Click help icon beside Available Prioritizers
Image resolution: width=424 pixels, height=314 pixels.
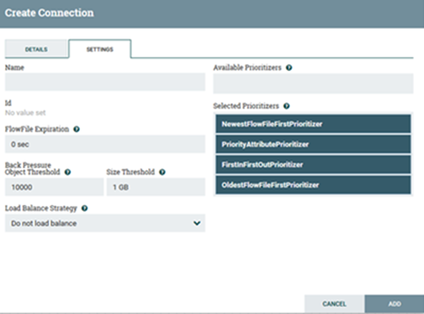pyautogui.click(x=289, y=68)
